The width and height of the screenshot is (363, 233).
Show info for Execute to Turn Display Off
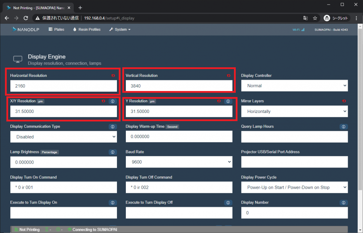228,203
